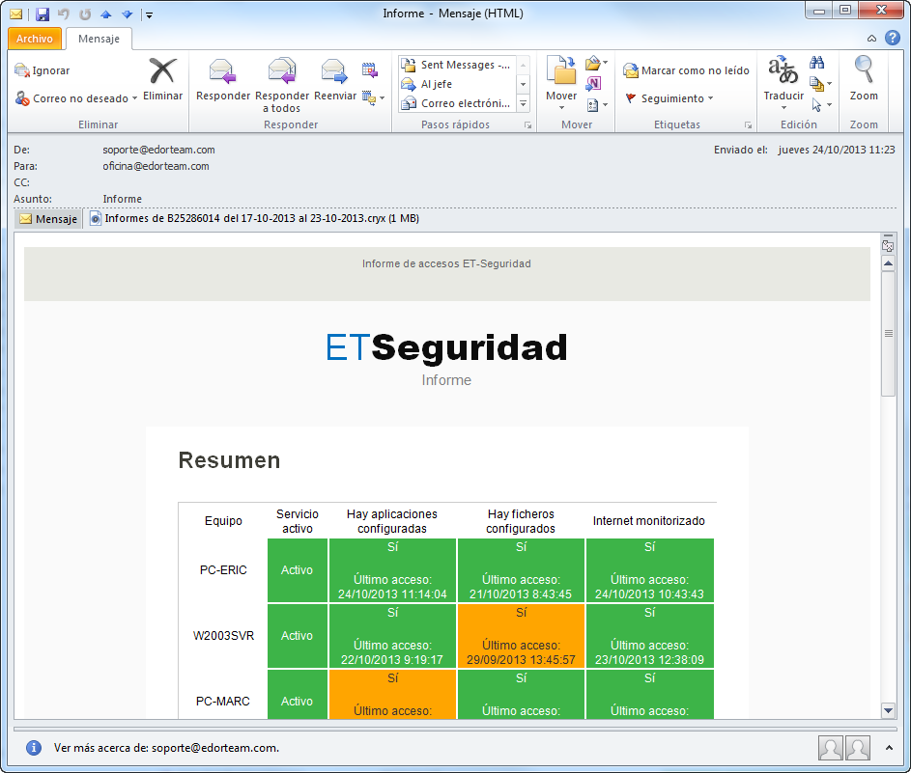The image size is (911, 773).
Task: Open move Actions icon dropdown
Action: 597,104
